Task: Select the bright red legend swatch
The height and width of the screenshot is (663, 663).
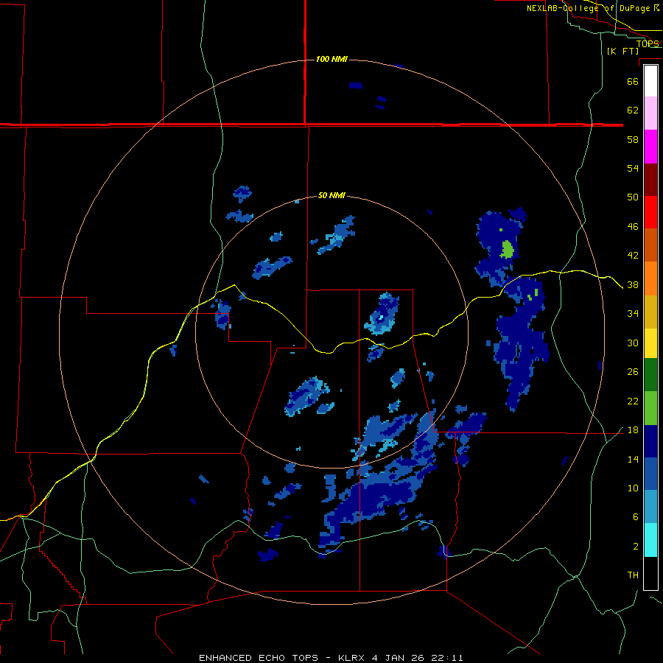Action: point(650,212)
